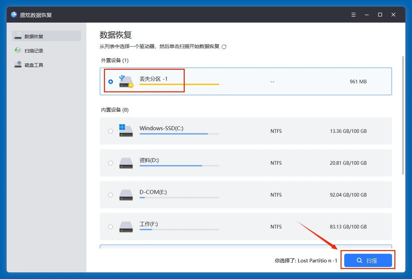The image size is (412, 279).
Task: Click the USB lost partition drive icon
Action: point(126,81)
